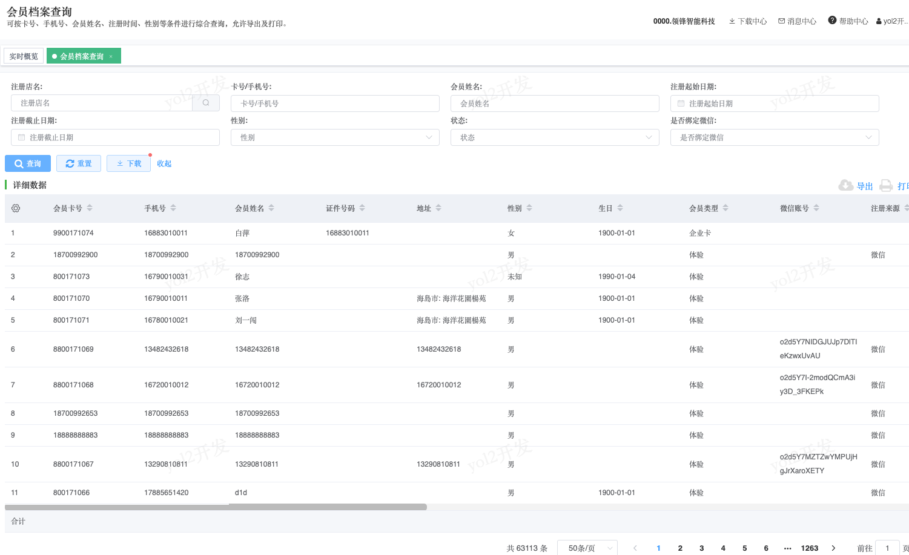Screen dimensions: 909x555
Task: Click member name 白萍
Action: (x=242, y=233)
